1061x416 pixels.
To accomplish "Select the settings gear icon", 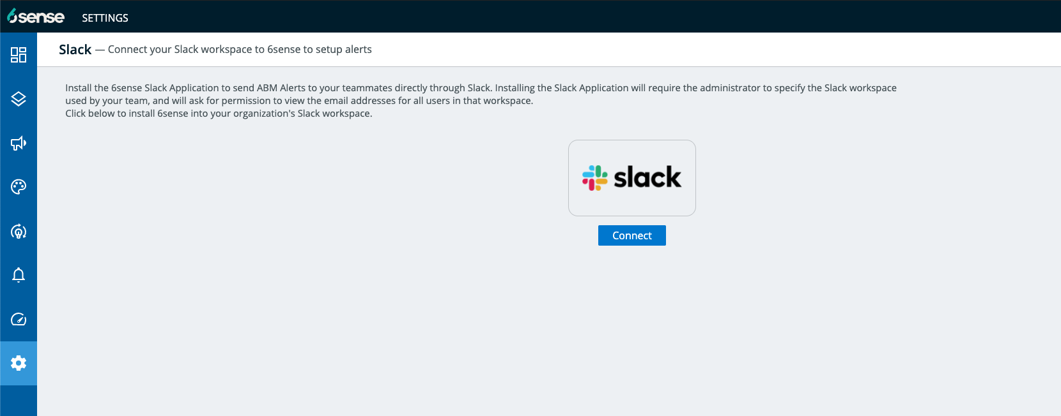I will [x=19, y=363].
